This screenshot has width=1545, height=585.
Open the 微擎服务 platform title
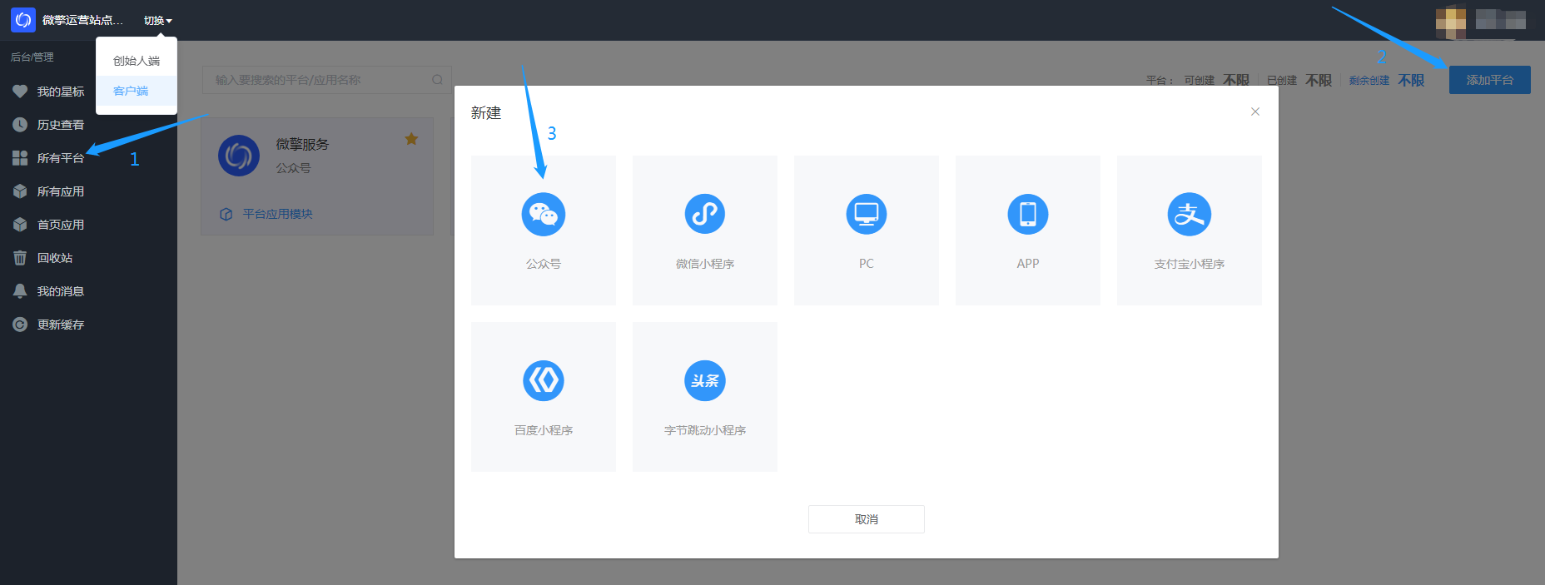302,144
